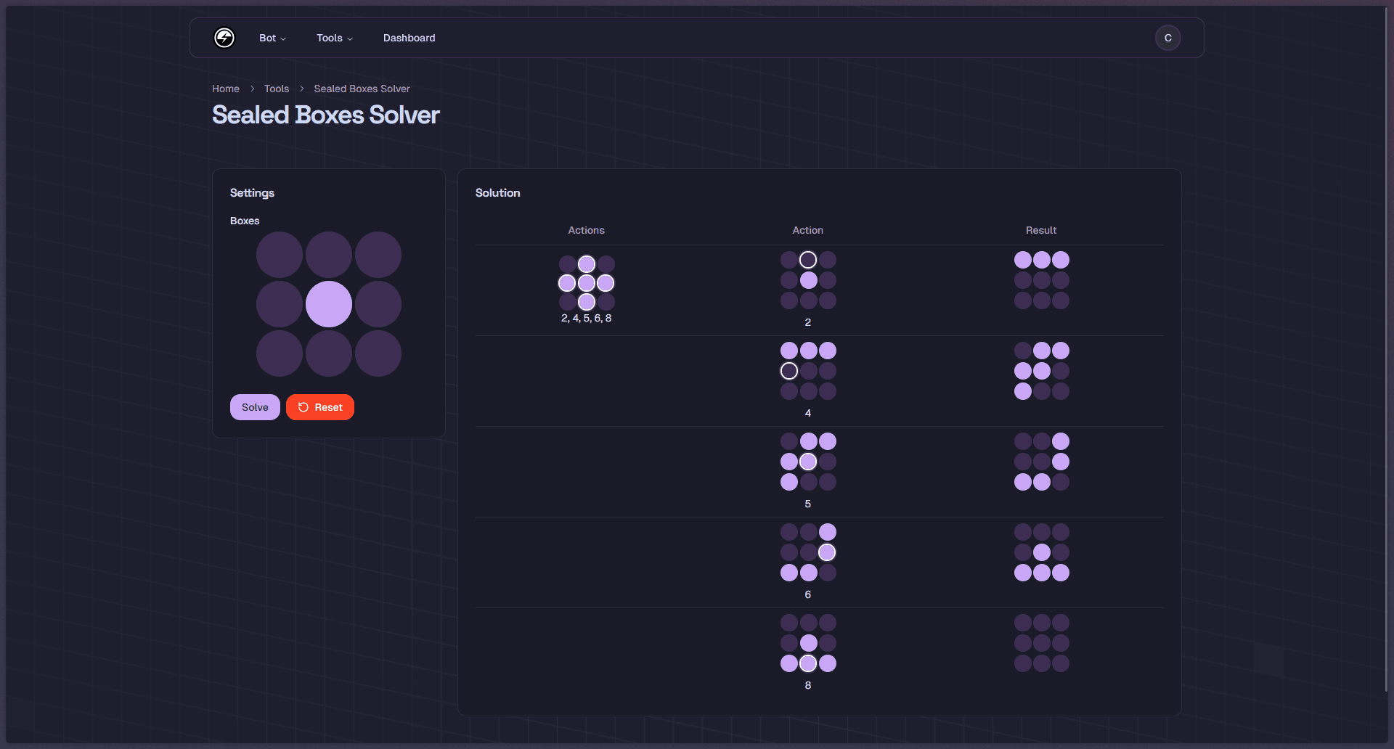Toggle the bottom-right box circle
Screen dimensions: 1394x749
click(x=378, y=353)
